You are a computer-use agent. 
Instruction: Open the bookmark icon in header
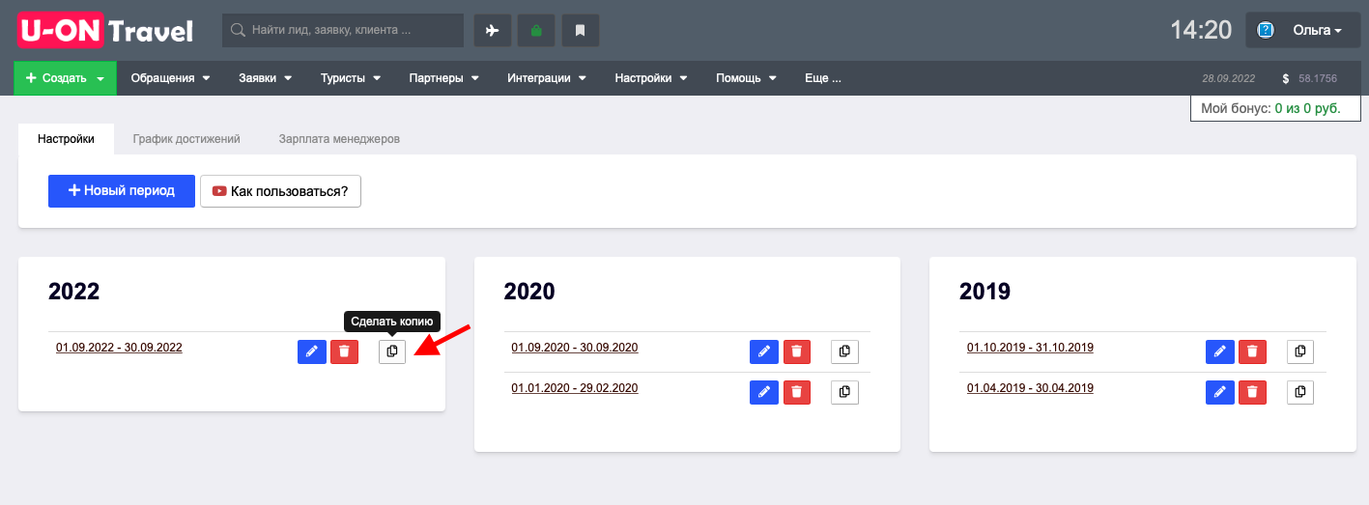[581, 30]
